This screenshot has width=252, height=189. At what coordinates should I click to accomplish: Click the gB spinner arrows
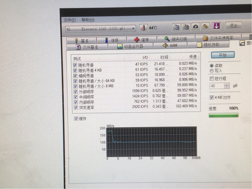(x=227, y=85)
